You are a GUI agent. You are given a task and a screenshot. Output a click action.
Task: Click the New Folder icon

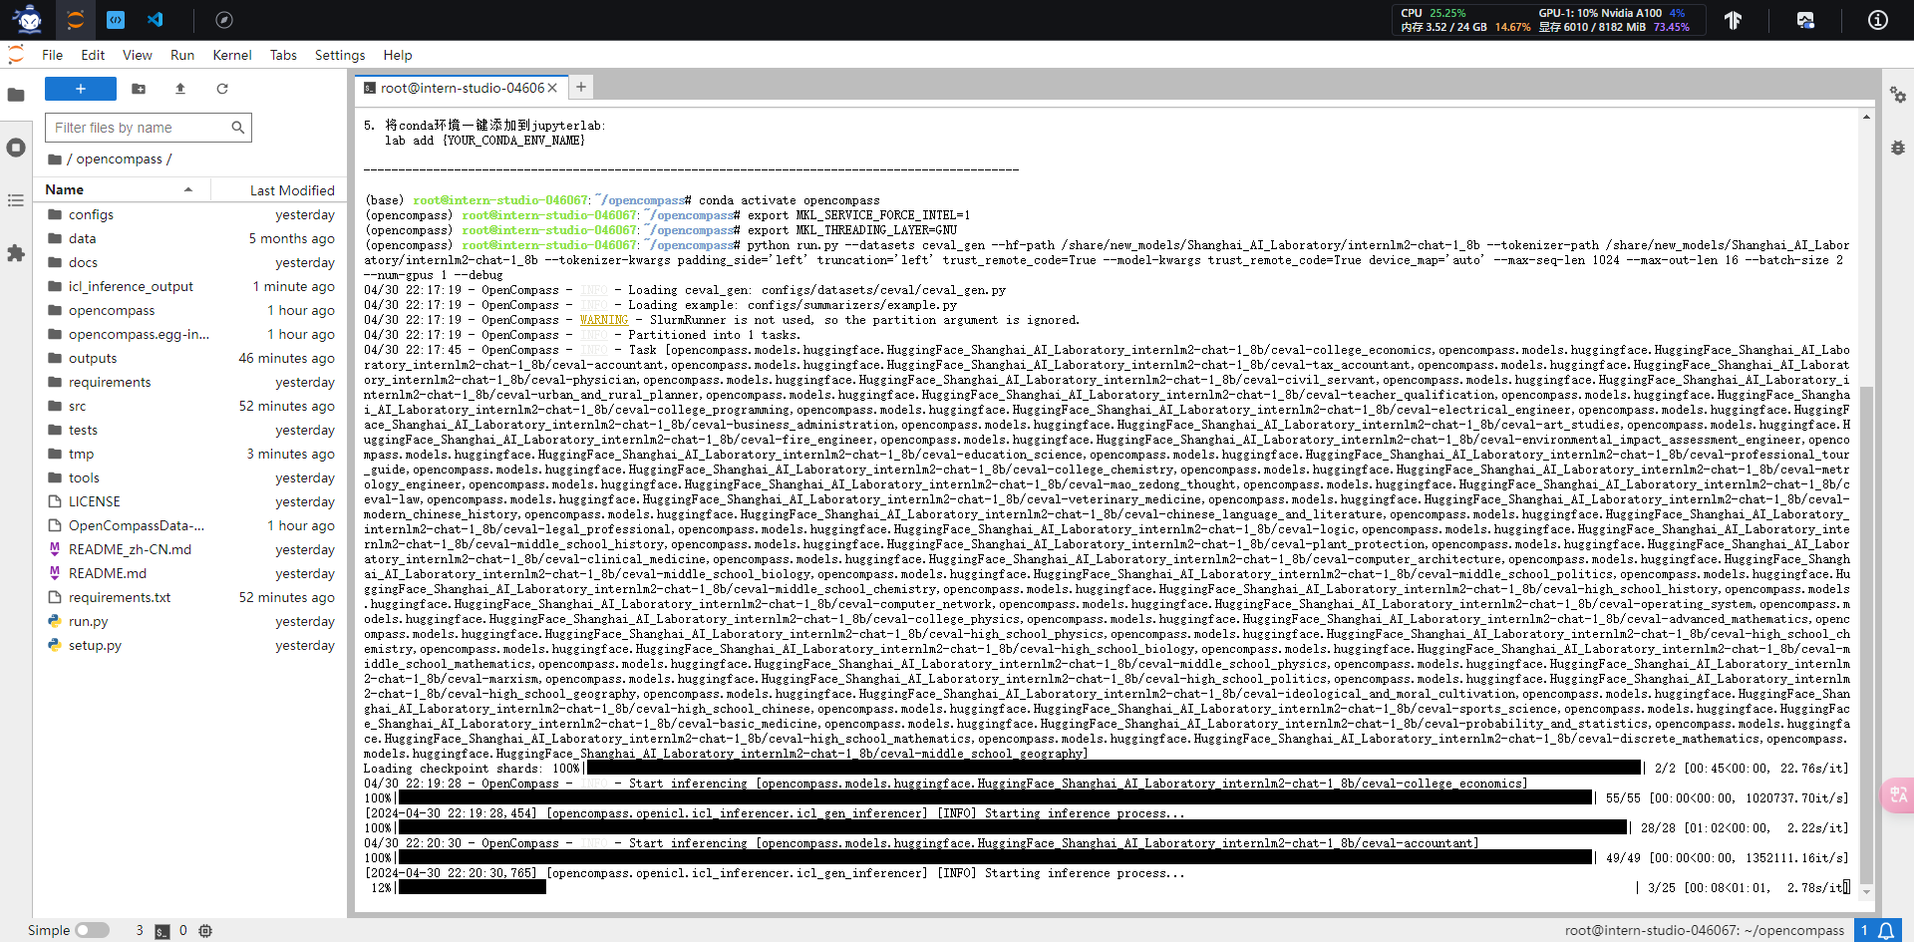pyautogui.click(x=139, y=89)
